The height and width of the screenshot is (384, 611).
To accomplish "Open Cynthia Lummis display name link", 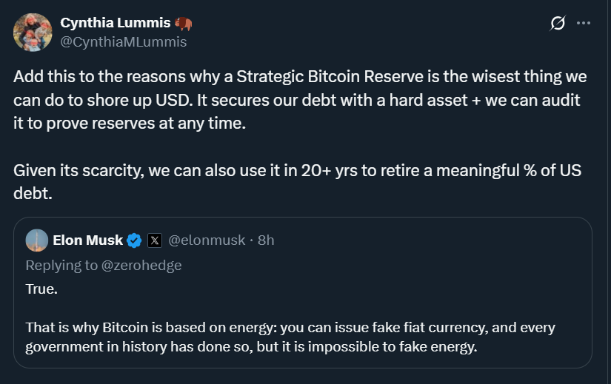I will tap(116, 24).
